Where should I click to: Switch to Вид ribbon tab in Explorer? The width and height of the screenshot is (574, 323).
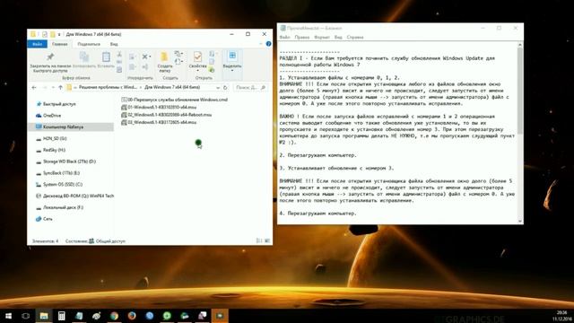(x=114, y=44)
